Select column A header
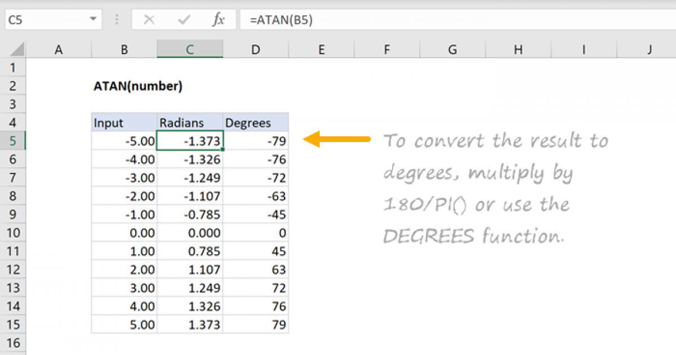The image size is (676, 355). pyautogui.click(x=59, y=50)
